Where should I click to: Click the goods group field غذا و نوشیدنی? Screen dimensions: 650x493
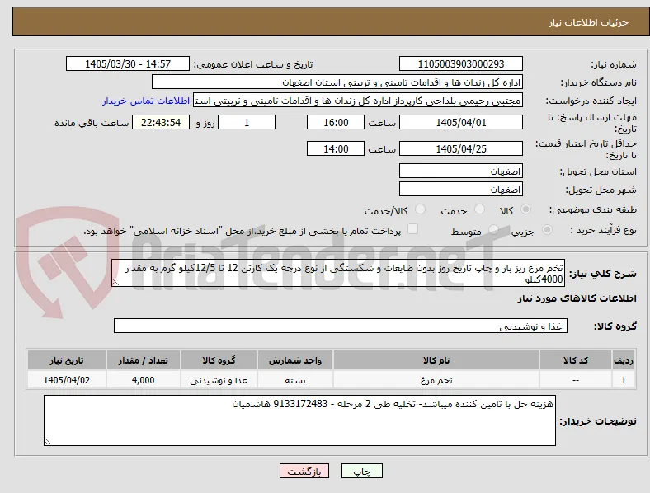(x=341, y=326)
